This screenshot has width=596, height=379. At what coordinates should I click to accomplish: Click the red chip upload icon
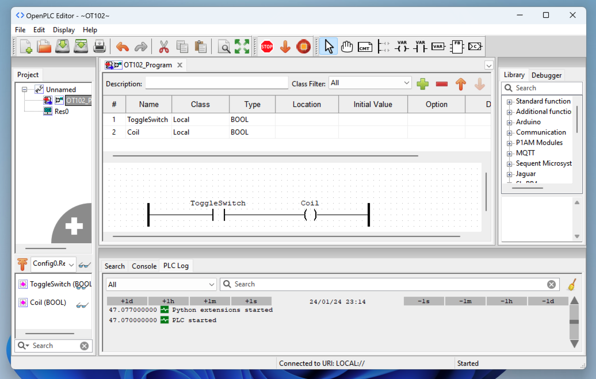pyautogui.click(x=303, y=47)
